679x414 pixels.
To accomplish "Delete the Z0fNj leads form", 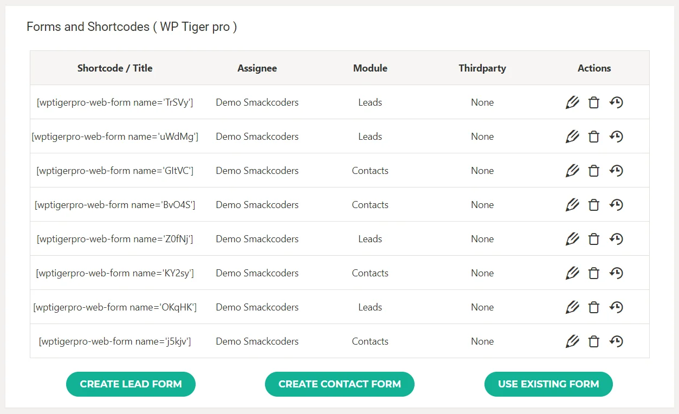I will click(x=593, y=238).
